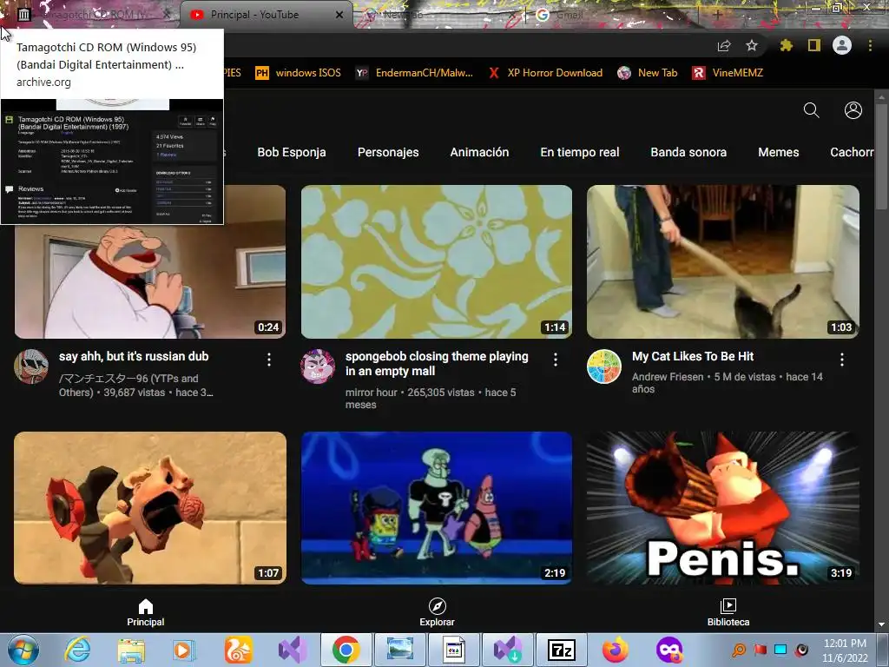The width and height of the screenshot is (889, 667).
Task: Open Windows Media Player from the taskbar
Action: (183, 650)
